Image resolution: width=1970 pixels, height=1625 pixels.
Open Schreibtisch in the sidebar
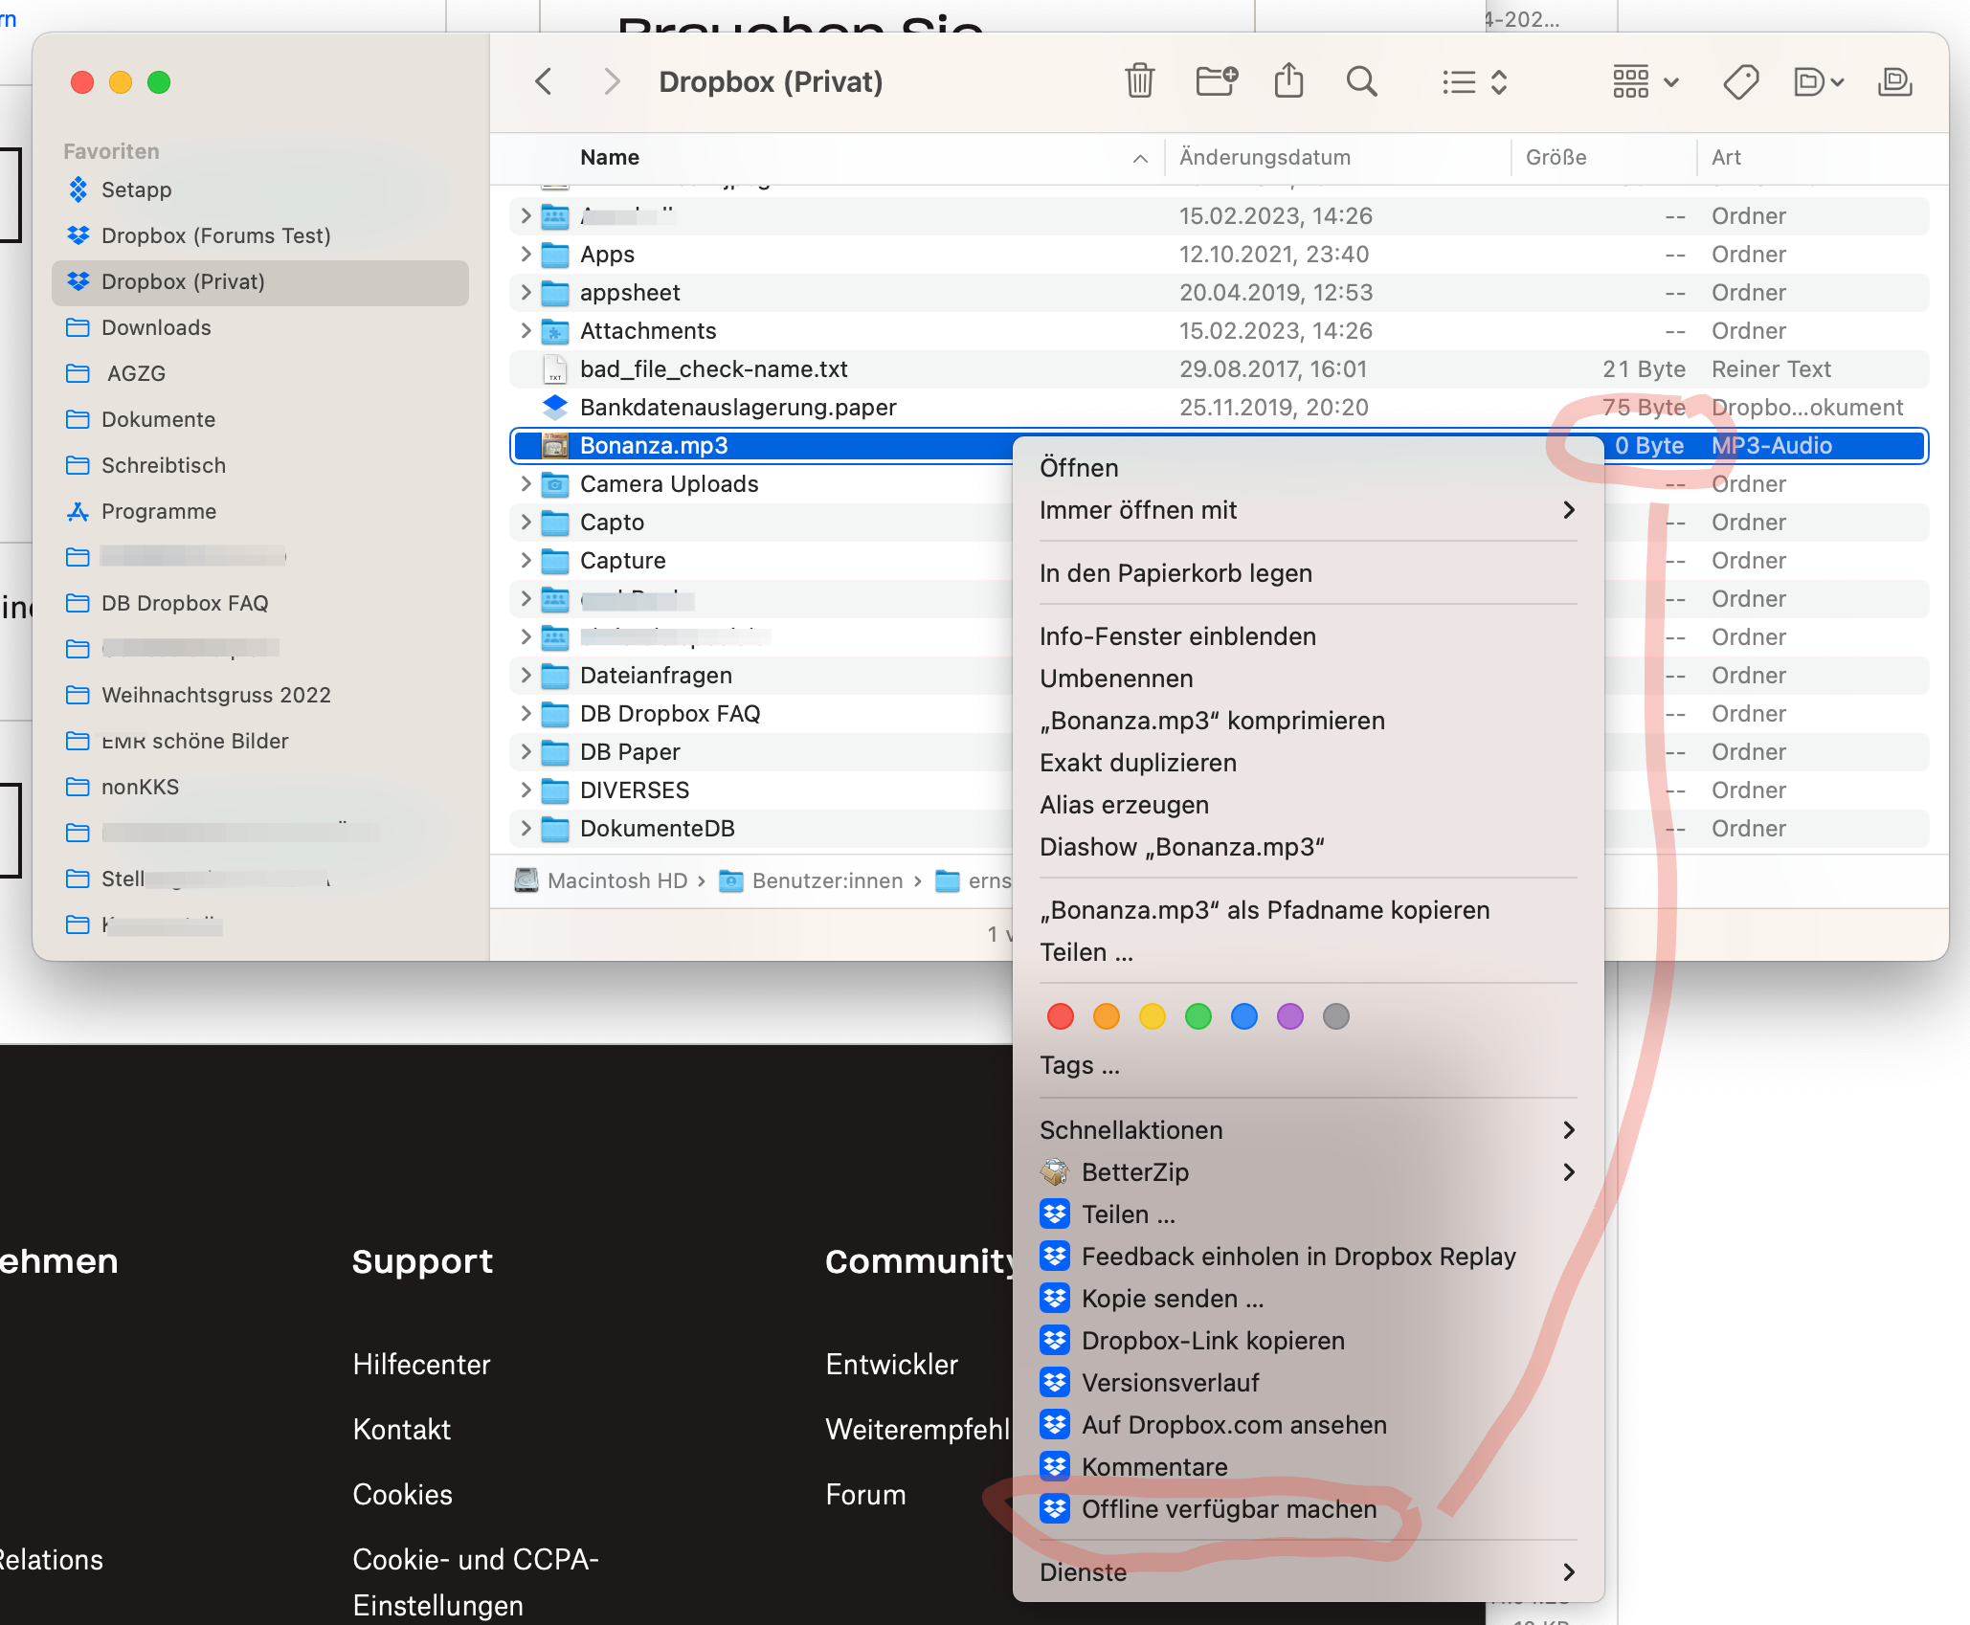pos(260,465)
